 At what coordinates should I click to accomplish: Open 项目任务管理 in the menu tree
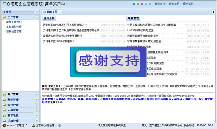[x=14, y=31]
